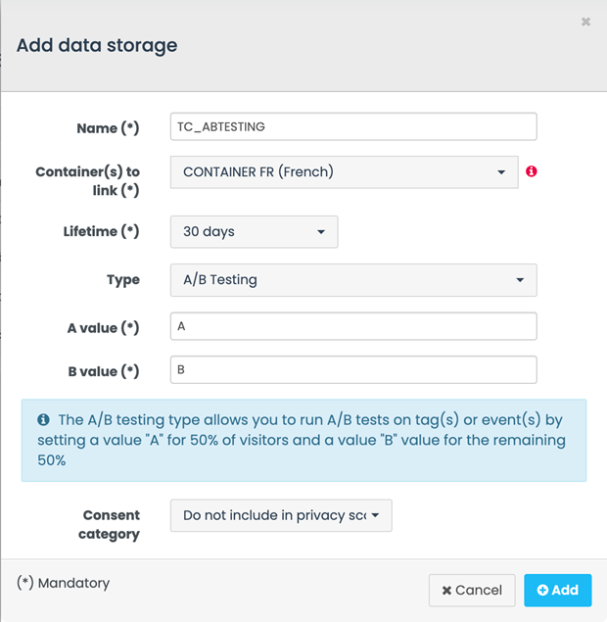Viewport: 607px width, 622px height.
Task: Focus the A value input field
Action: [353, 327]
